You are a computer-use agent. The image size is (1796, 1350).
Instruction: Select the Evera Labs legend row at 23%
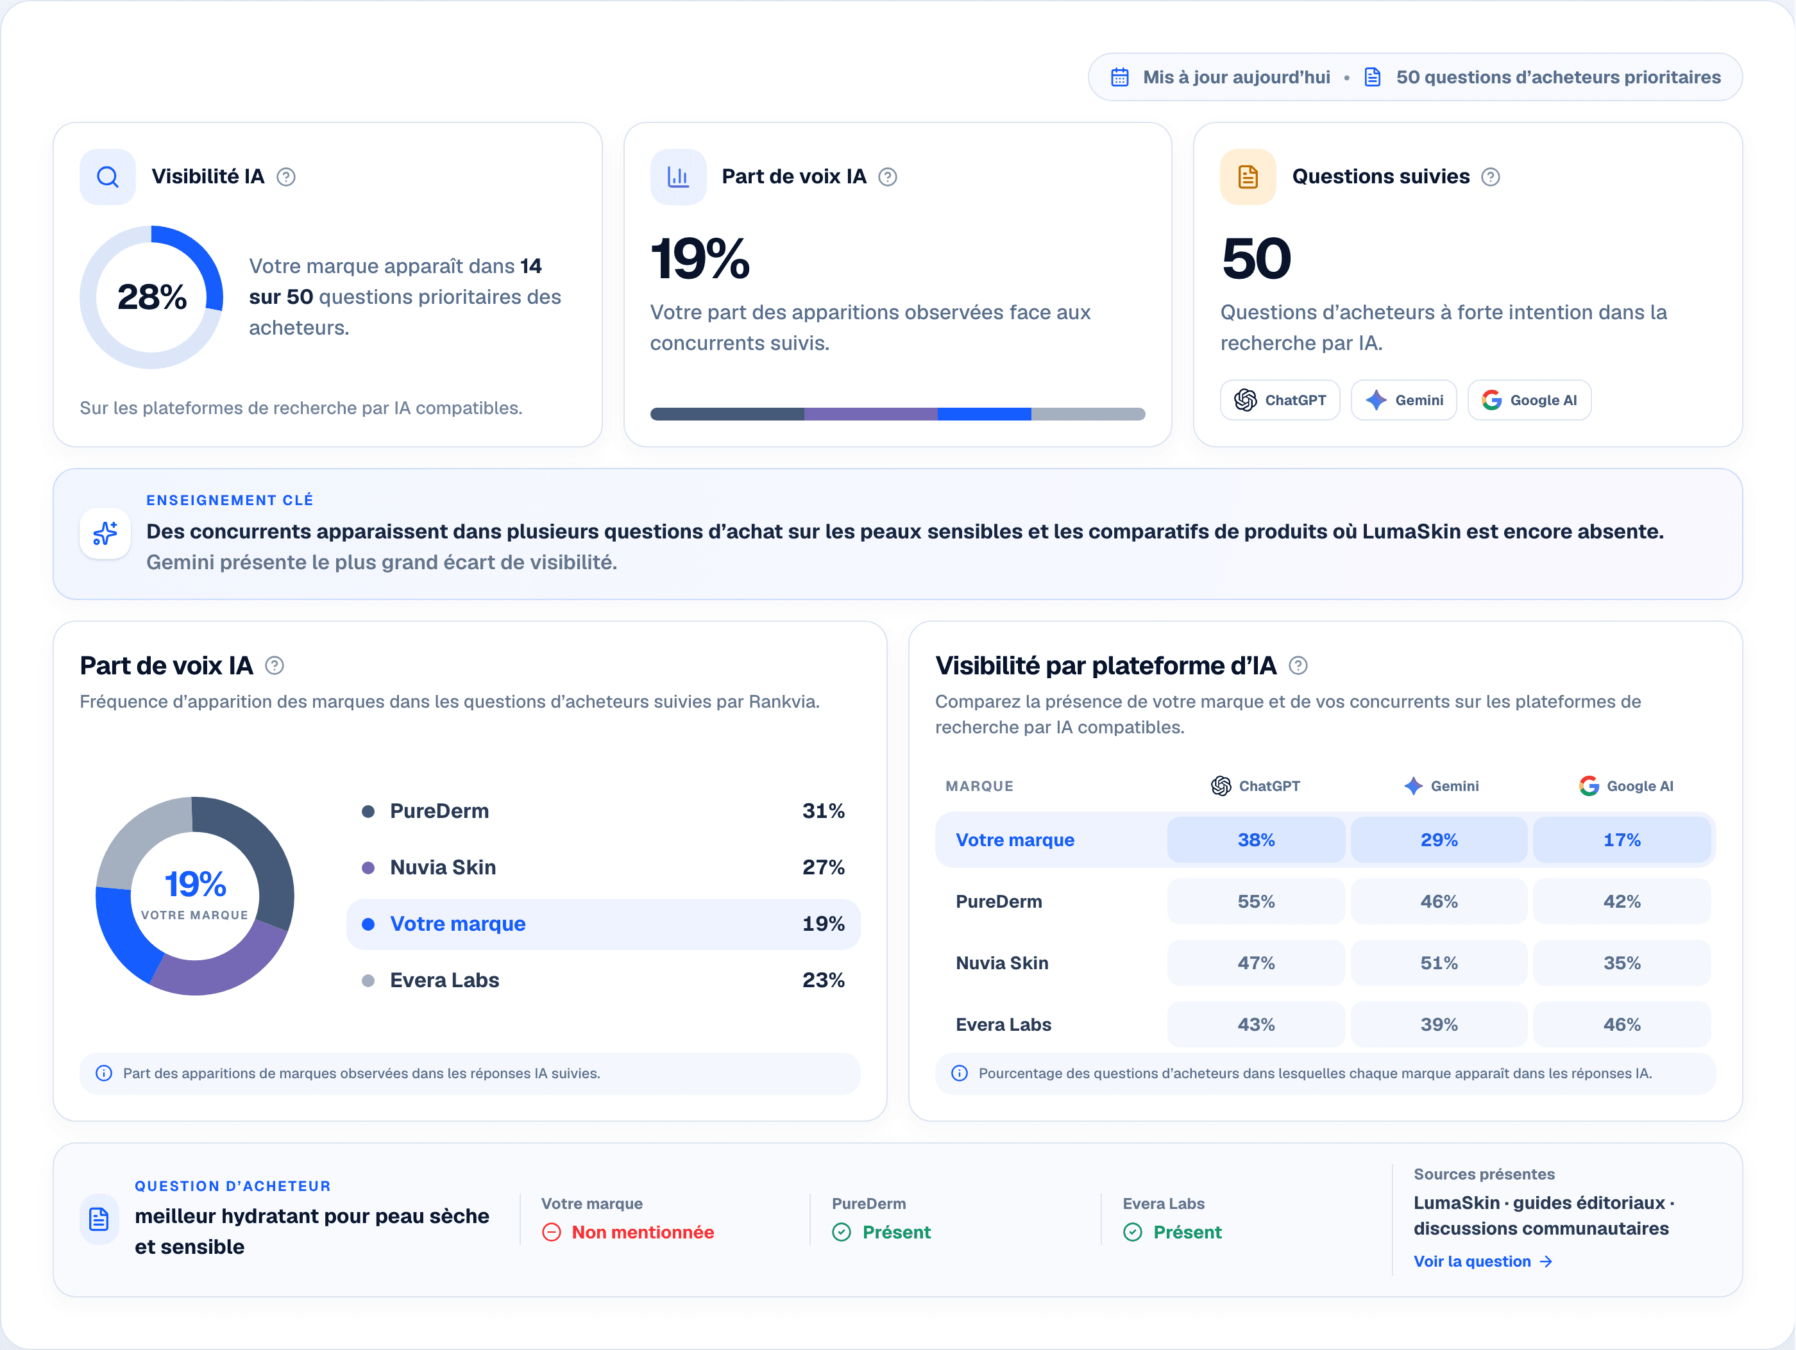604,980
